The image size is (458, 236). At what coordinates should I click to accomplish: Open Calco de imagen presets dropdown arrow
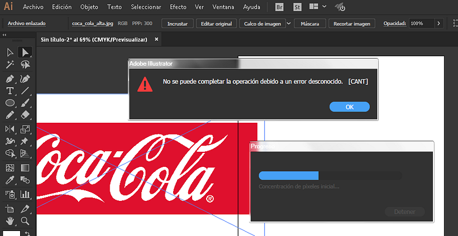[289, 23]
